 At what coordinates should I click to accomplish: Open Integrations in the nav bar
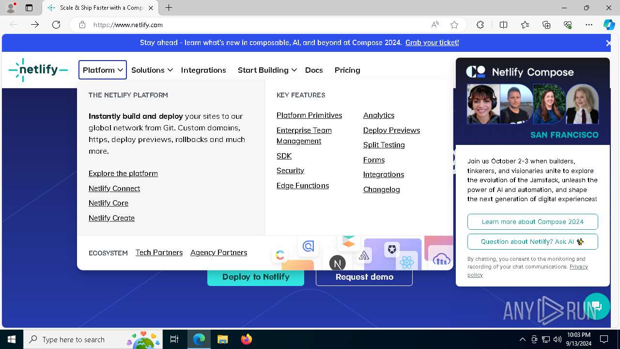coord(203,70)
